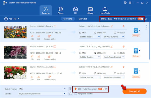Choose MKV format icon for 11908342 file
The image size is (151, 98).
point(136,30)
